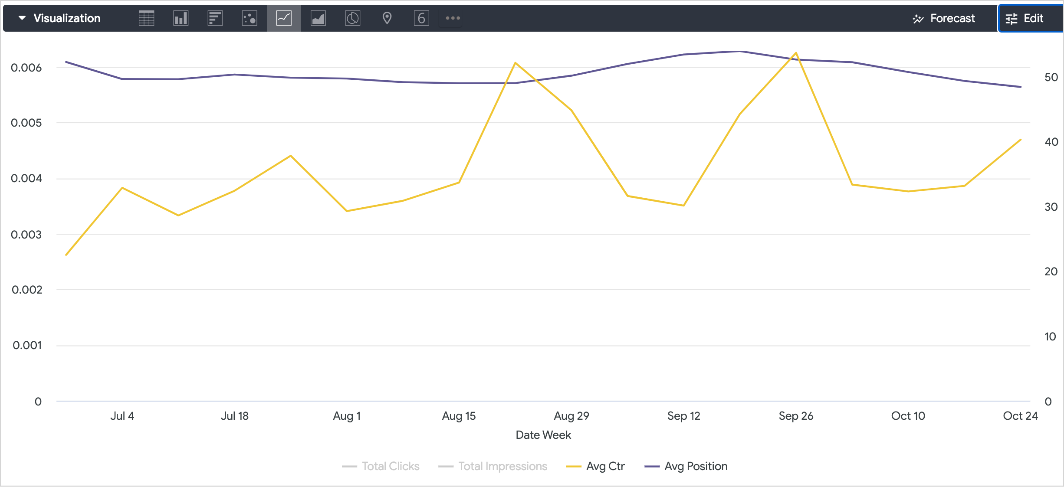
Task: Enable the Total Impressions legend series
Action: (x=502, y=466)
